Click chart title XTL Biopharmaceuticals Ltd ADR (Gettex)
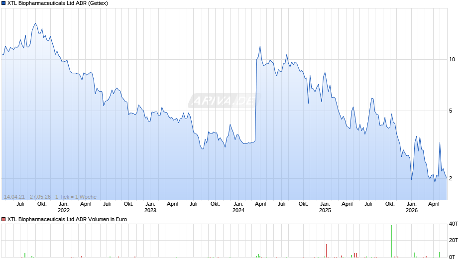468x262 pixels. [x=58, y=3]
